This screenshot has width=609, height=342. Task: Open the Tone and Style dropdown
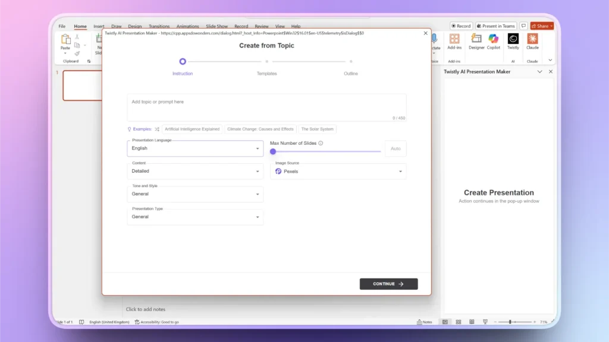[x=195, y=194]
